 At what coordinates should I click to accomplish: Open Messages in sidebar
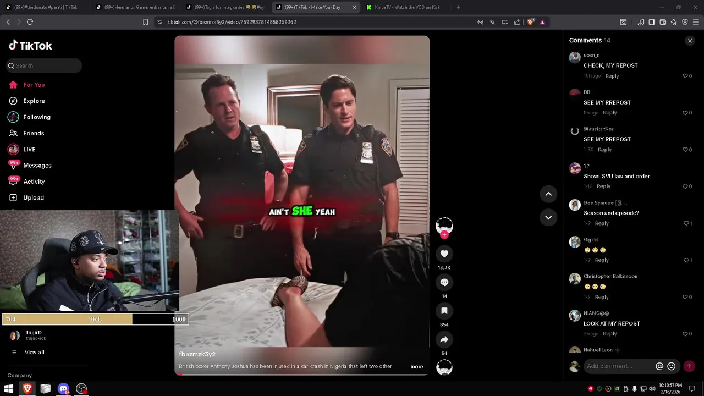coord(37,166)
